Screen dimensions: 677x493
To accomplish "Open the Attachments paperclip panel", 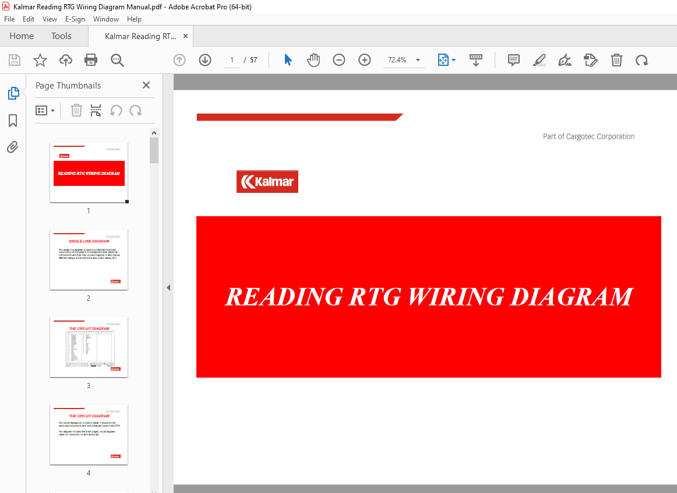I will [x=13, y=147].
